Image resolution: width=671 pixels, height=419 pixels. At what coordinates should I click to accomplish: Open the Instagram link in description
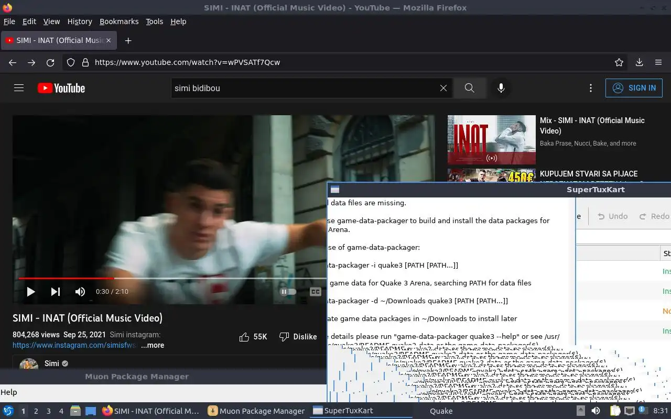75,345
